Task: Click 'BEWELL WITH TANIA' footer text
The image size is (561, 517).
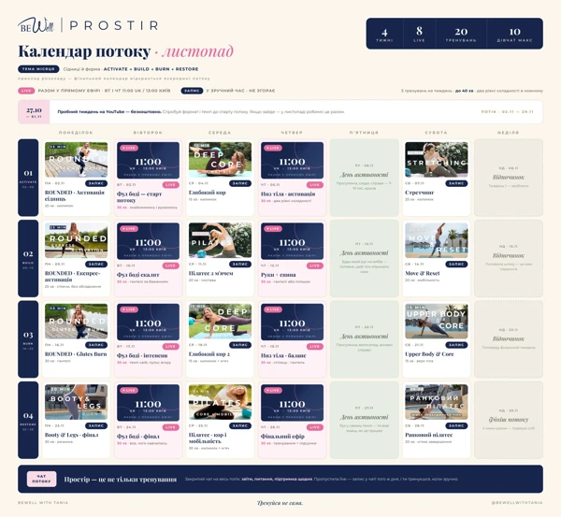Action: click(43, 503)
